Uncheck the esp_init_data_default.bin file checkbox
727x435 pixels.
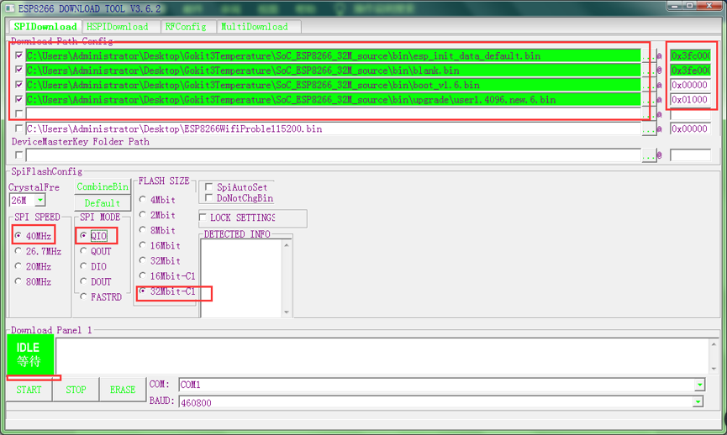coord(19,55)
